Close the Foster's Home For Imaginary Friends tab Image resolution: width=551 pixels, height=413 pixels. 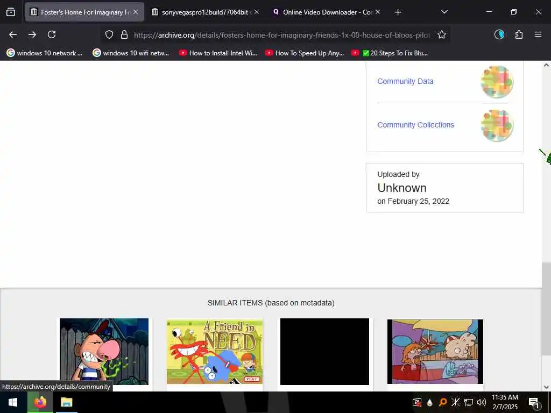(136, 12)
